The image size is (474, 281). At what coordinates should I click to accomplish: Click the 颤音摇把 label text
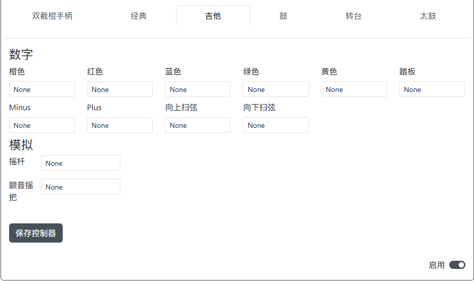pos(21,191)
